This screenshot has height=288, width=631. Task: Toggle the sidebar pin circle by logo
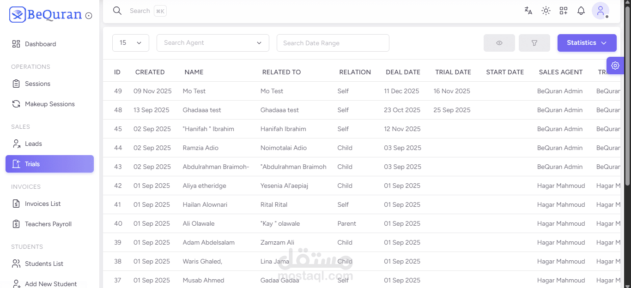point(89,16)
